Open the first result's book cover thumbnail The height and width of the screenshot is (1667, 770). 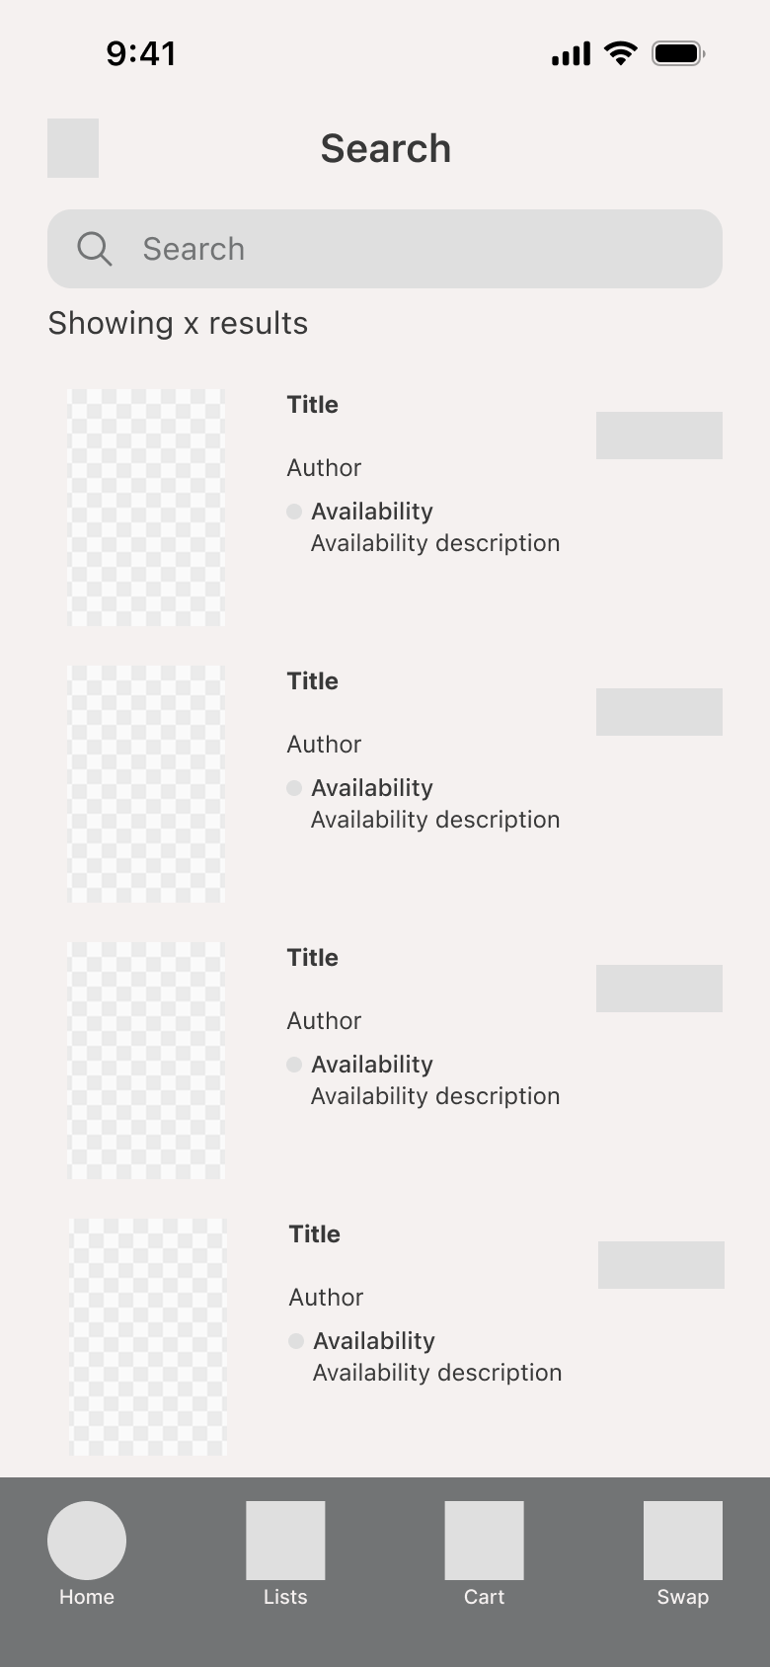click(146, 508)
